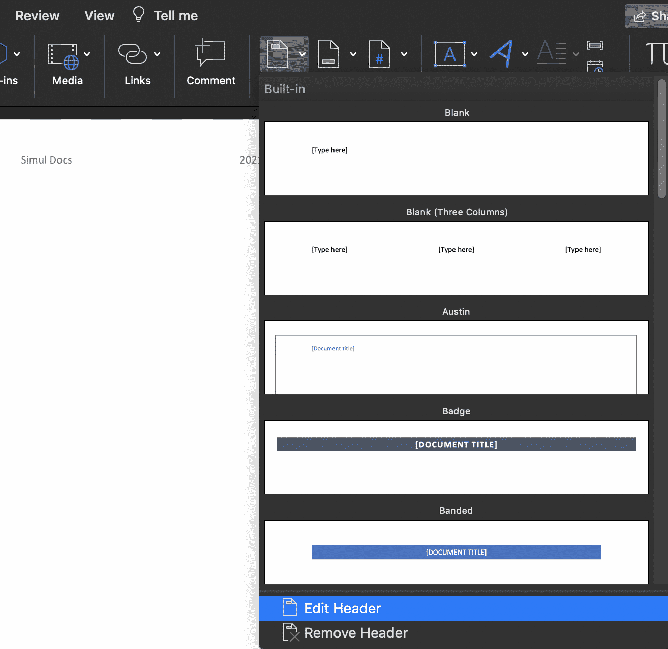Switch to the Review tab

[37, 15]
